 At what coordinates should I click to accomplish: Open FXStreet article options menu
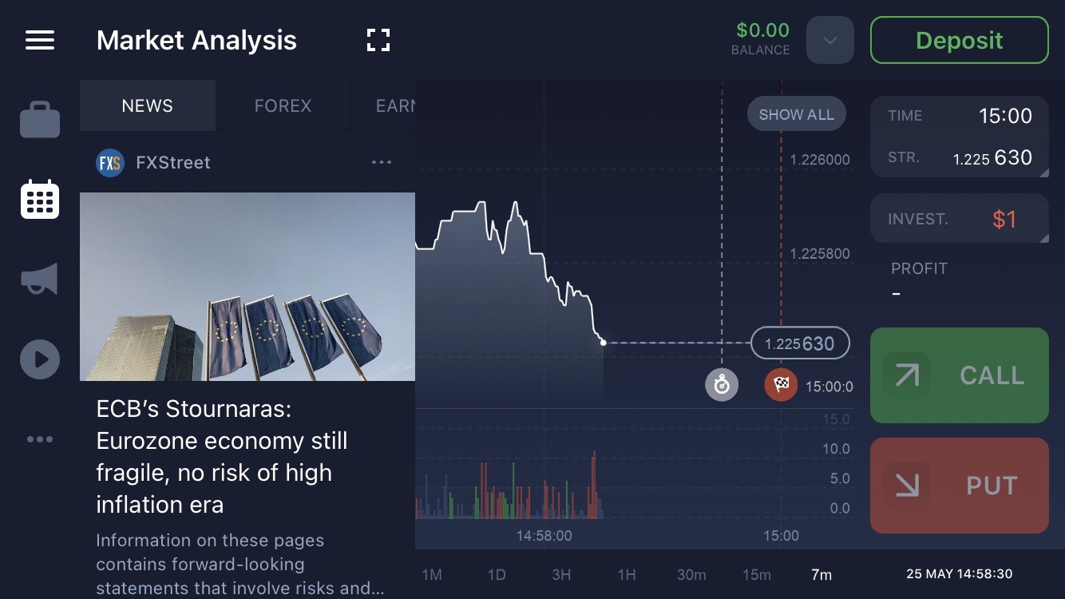coord(382,163)
